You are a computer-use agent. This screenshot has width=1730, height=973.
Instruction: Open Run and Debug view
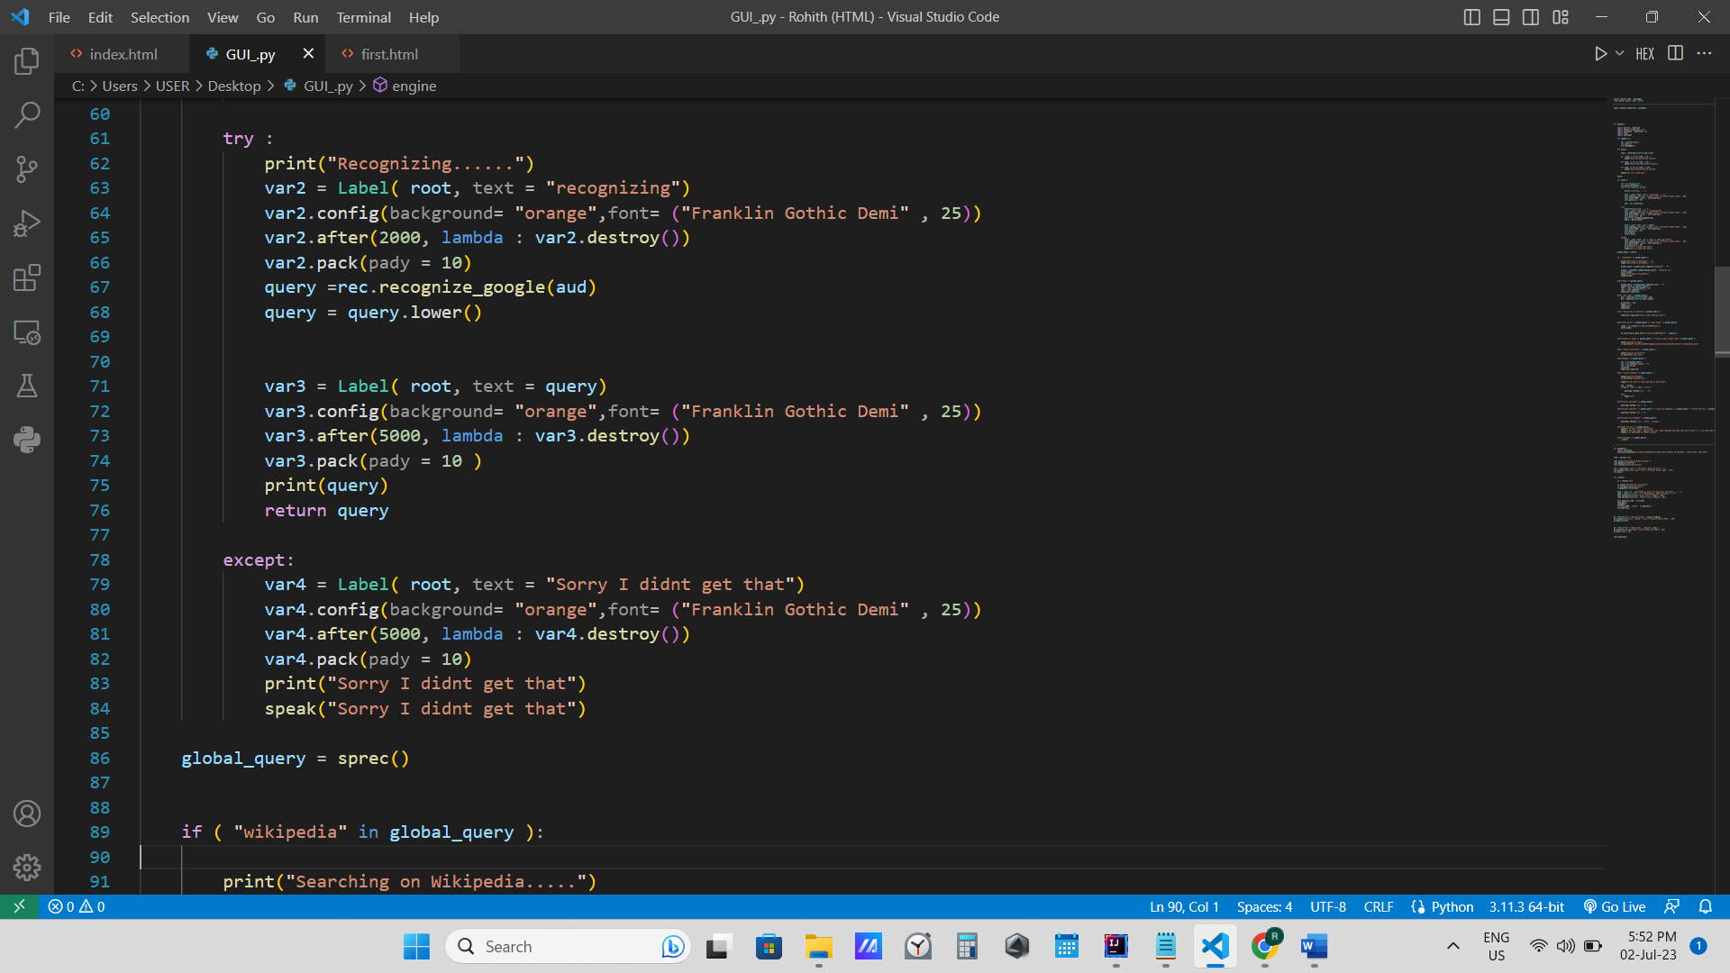[x=27, y=223]
